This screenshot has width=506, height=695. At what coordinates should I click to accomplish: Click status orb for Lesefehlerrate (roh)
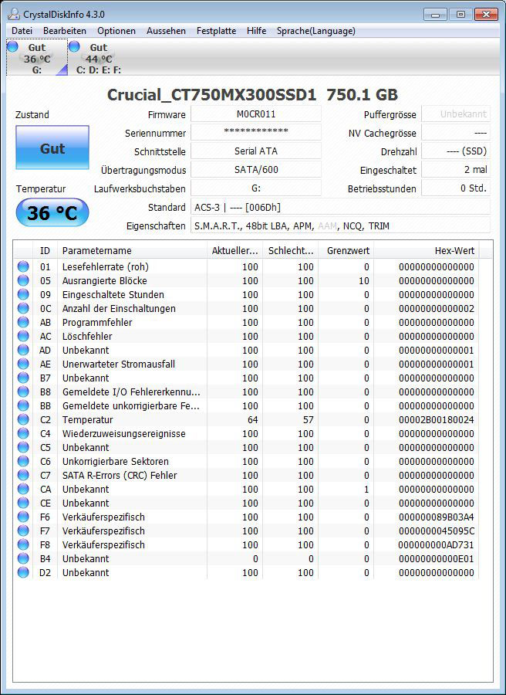[23, 266]
